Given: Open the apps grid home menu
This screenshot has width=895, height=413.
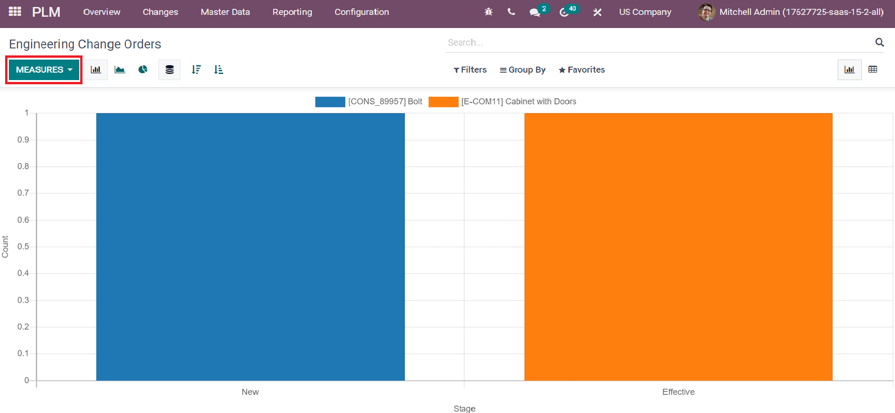Looking at the screenshot, I should pos(15,12).
